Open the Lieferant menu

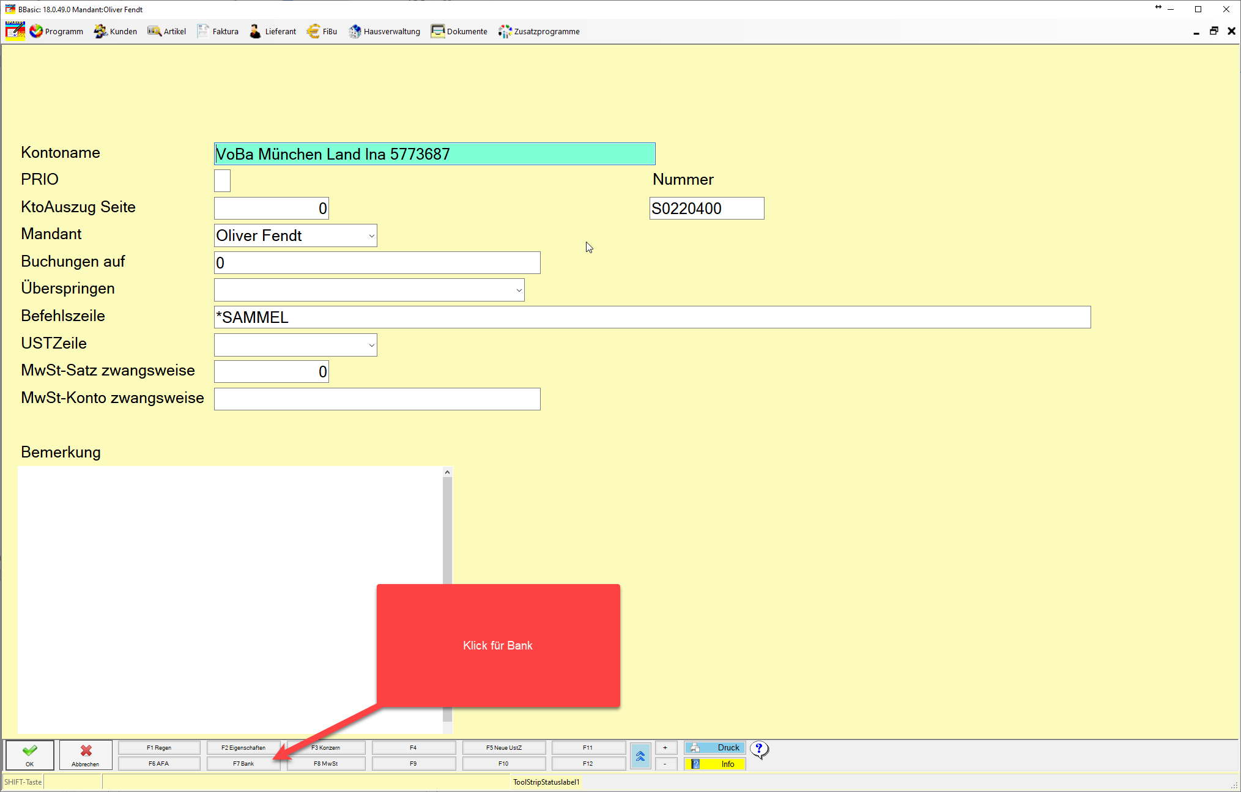(273, 31)
